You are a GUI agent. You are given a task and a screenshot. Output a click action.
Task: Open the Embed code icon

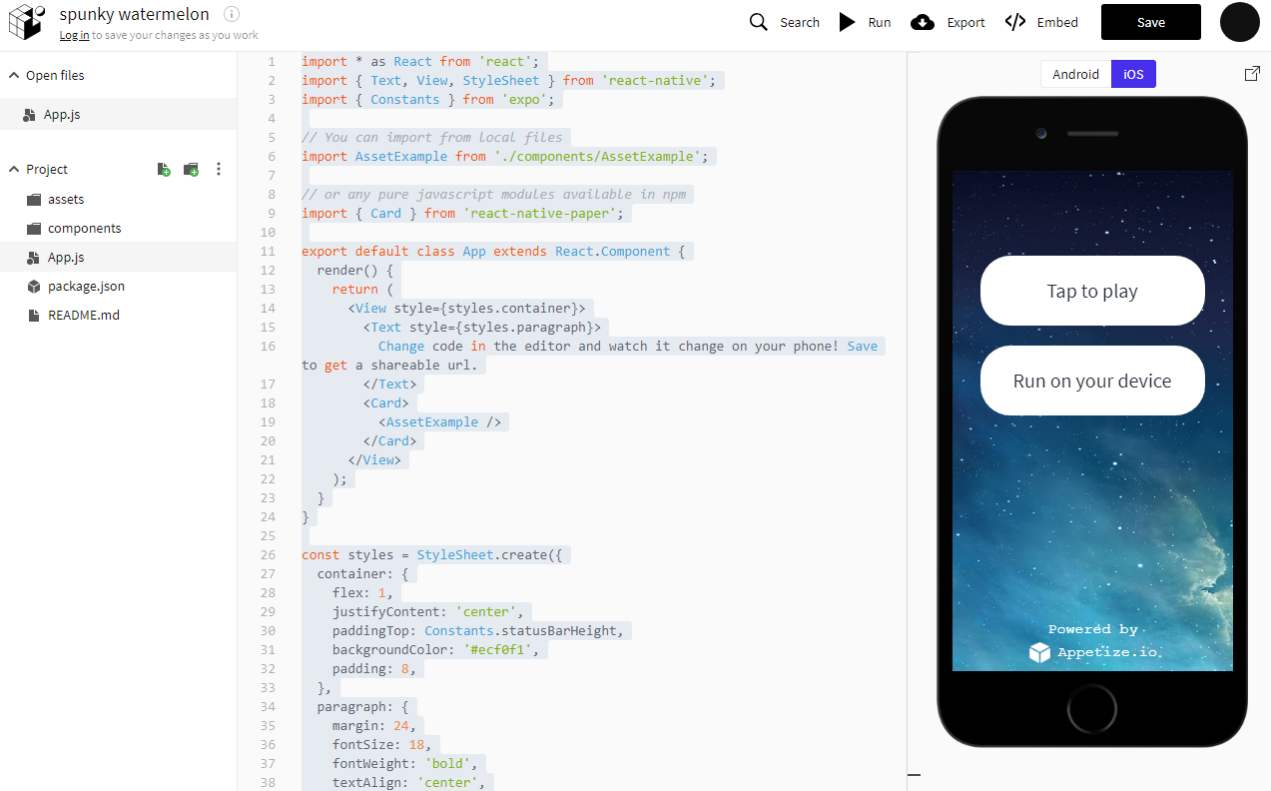pos(1015,22)
